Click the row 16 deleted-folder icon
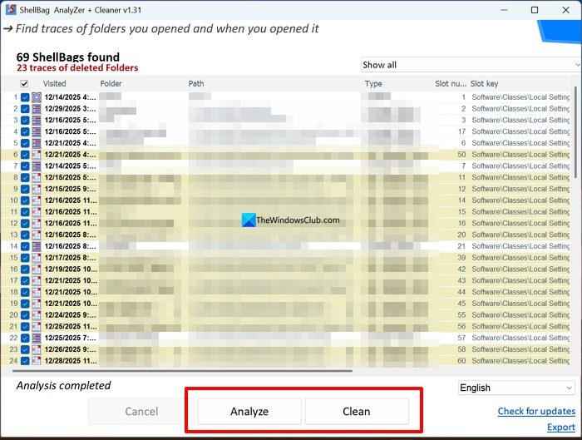 [37, 269]
